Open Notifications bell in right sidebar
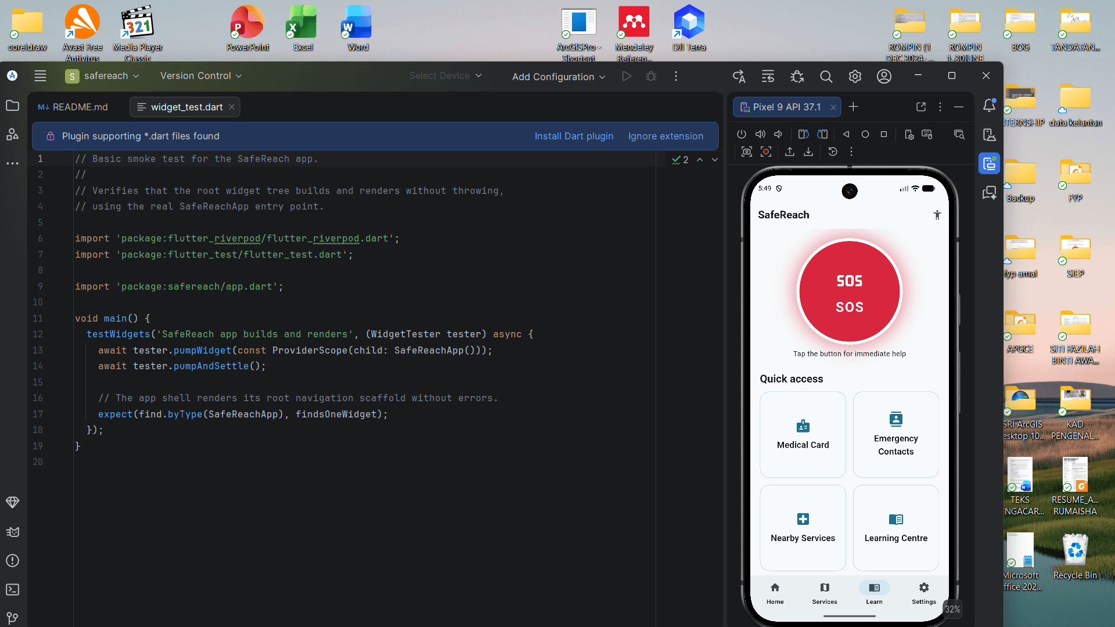This screenshot has width=1115, height=627. coord(989,105)
